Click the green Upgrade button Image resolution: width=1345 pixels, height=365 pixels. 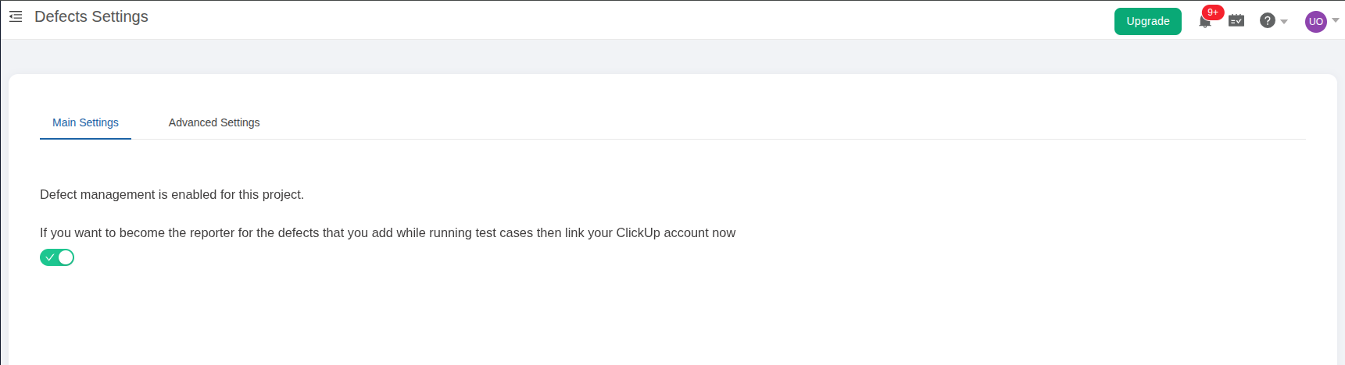[x=1147, y=21]
